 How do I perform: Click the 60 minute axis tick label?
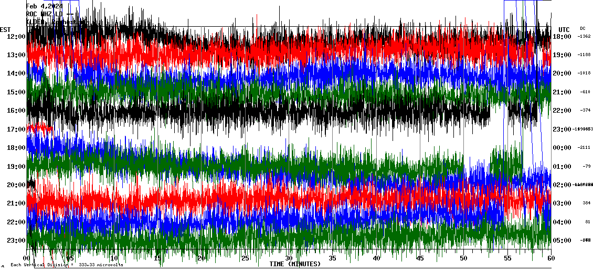coord(550,258)
